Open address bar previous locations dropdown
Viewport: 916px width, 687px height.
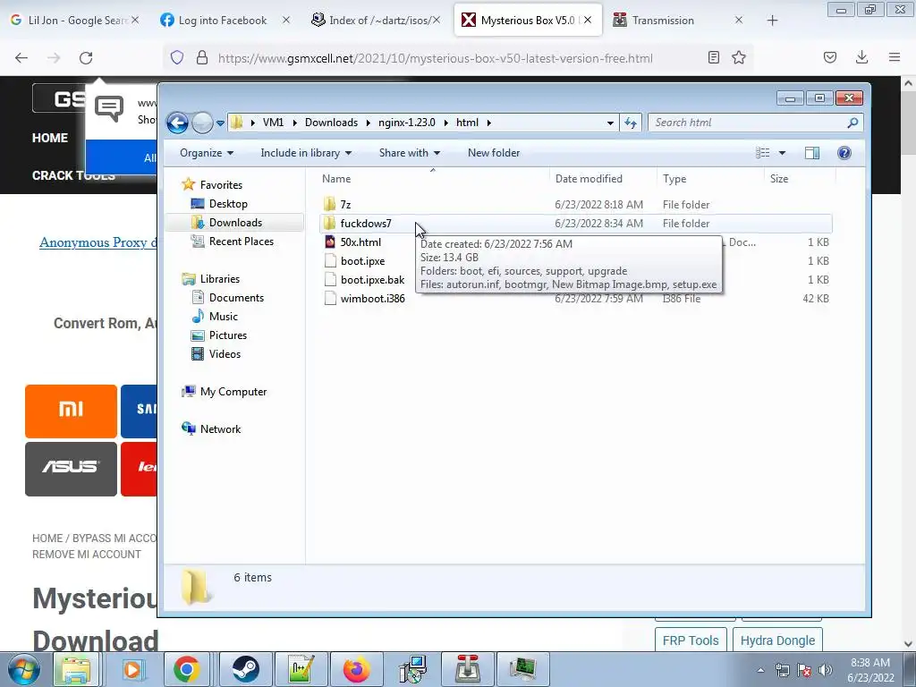pyautogui.click(x=610, y=123)
